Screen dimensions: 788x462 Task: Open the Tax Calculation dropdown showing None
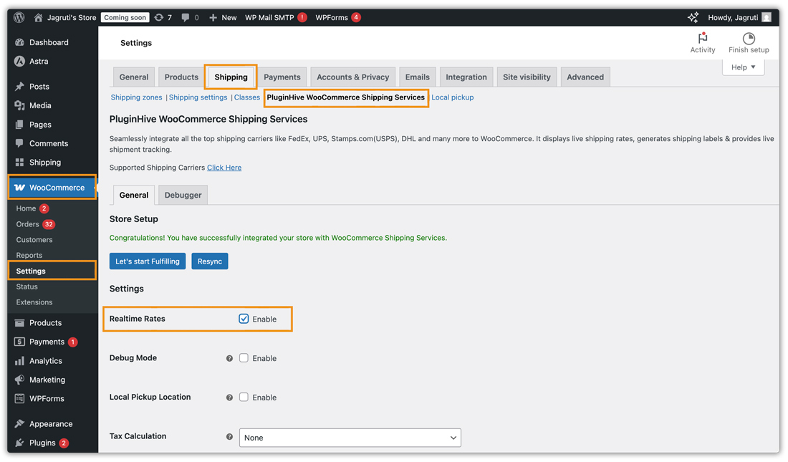(350, 438)
